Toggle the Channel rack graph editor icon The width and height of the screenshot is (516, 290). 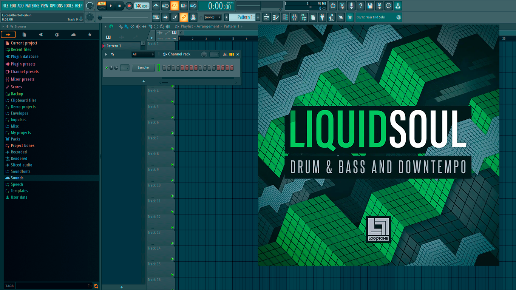225,54
